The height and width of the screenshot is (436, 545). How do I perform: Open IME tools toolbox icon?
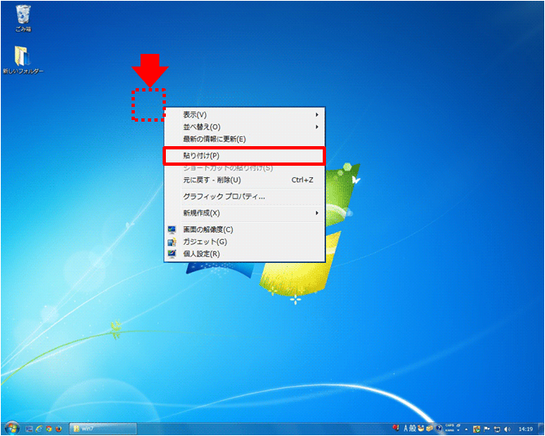[430, 429]
